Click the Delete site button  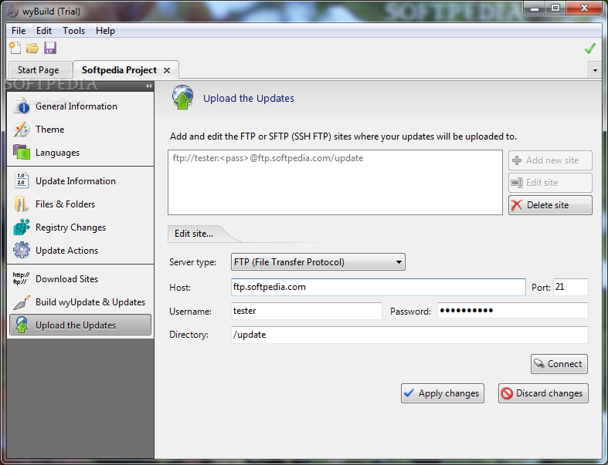tap(550, 205)
